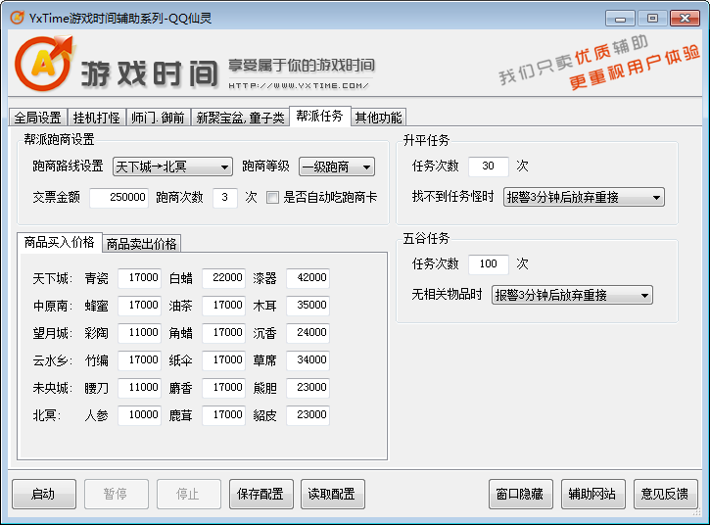
Task: Switch to the 全局设置 tab
Action: (x=37, y=118)
